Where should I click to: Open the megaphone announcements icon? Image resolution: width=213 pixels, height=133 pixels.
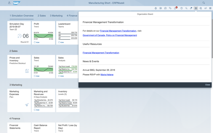(x=206, y=8)
